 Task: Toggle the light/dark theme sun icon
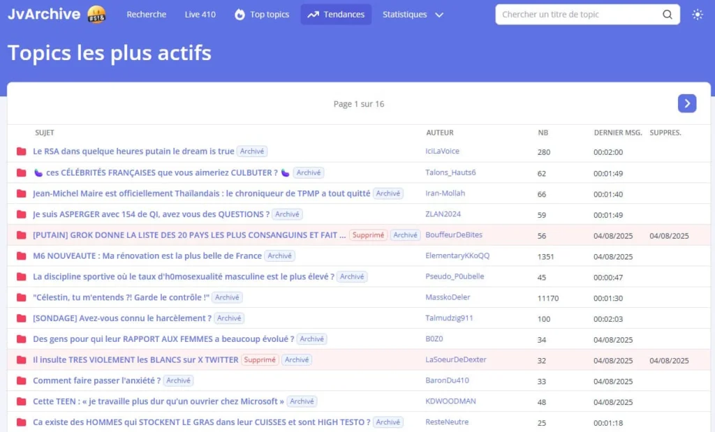(x=697, y=15)
